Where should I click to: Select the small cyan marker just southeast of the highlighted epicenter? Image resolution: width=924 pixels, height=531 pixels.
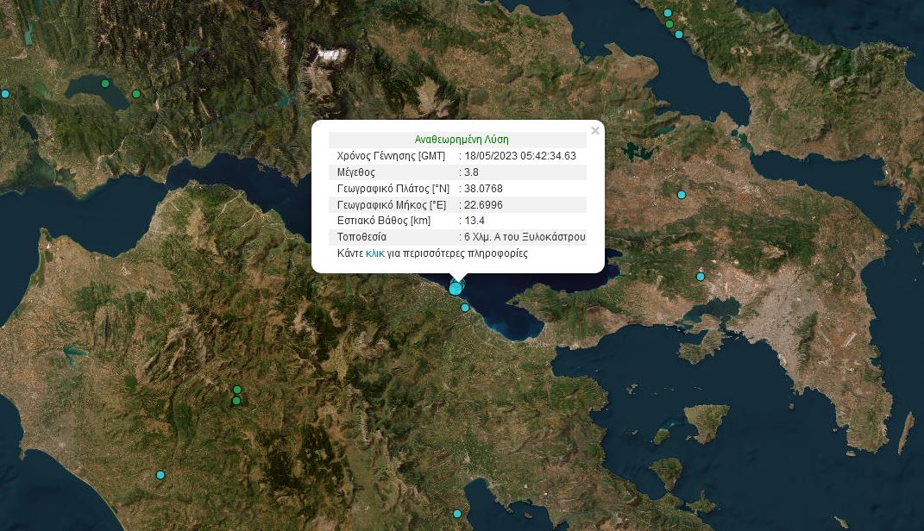click(465, 308)
